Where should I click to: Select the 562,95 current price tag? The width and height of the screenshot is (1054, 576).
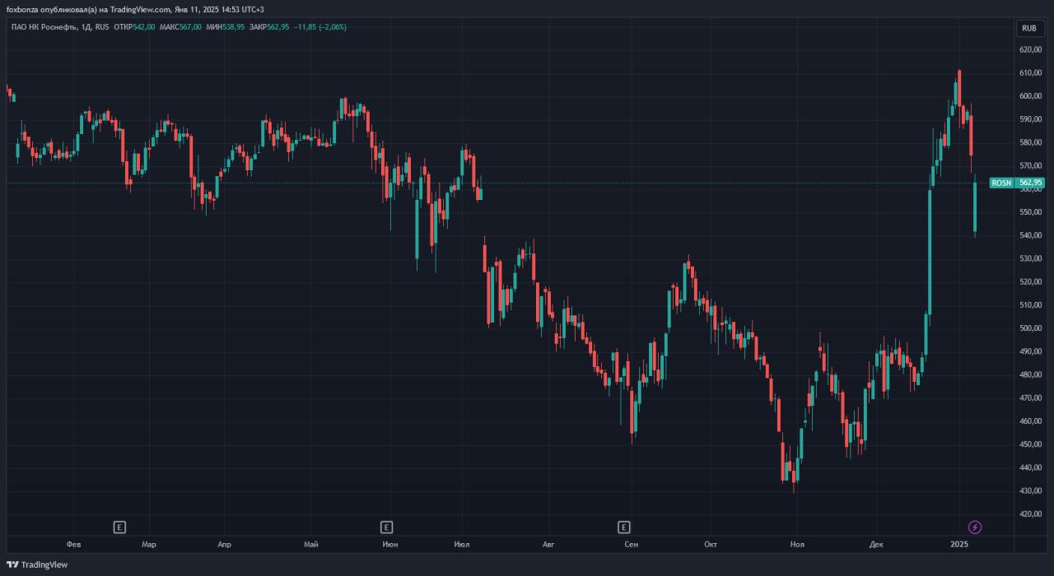(x=1031, y=183)
